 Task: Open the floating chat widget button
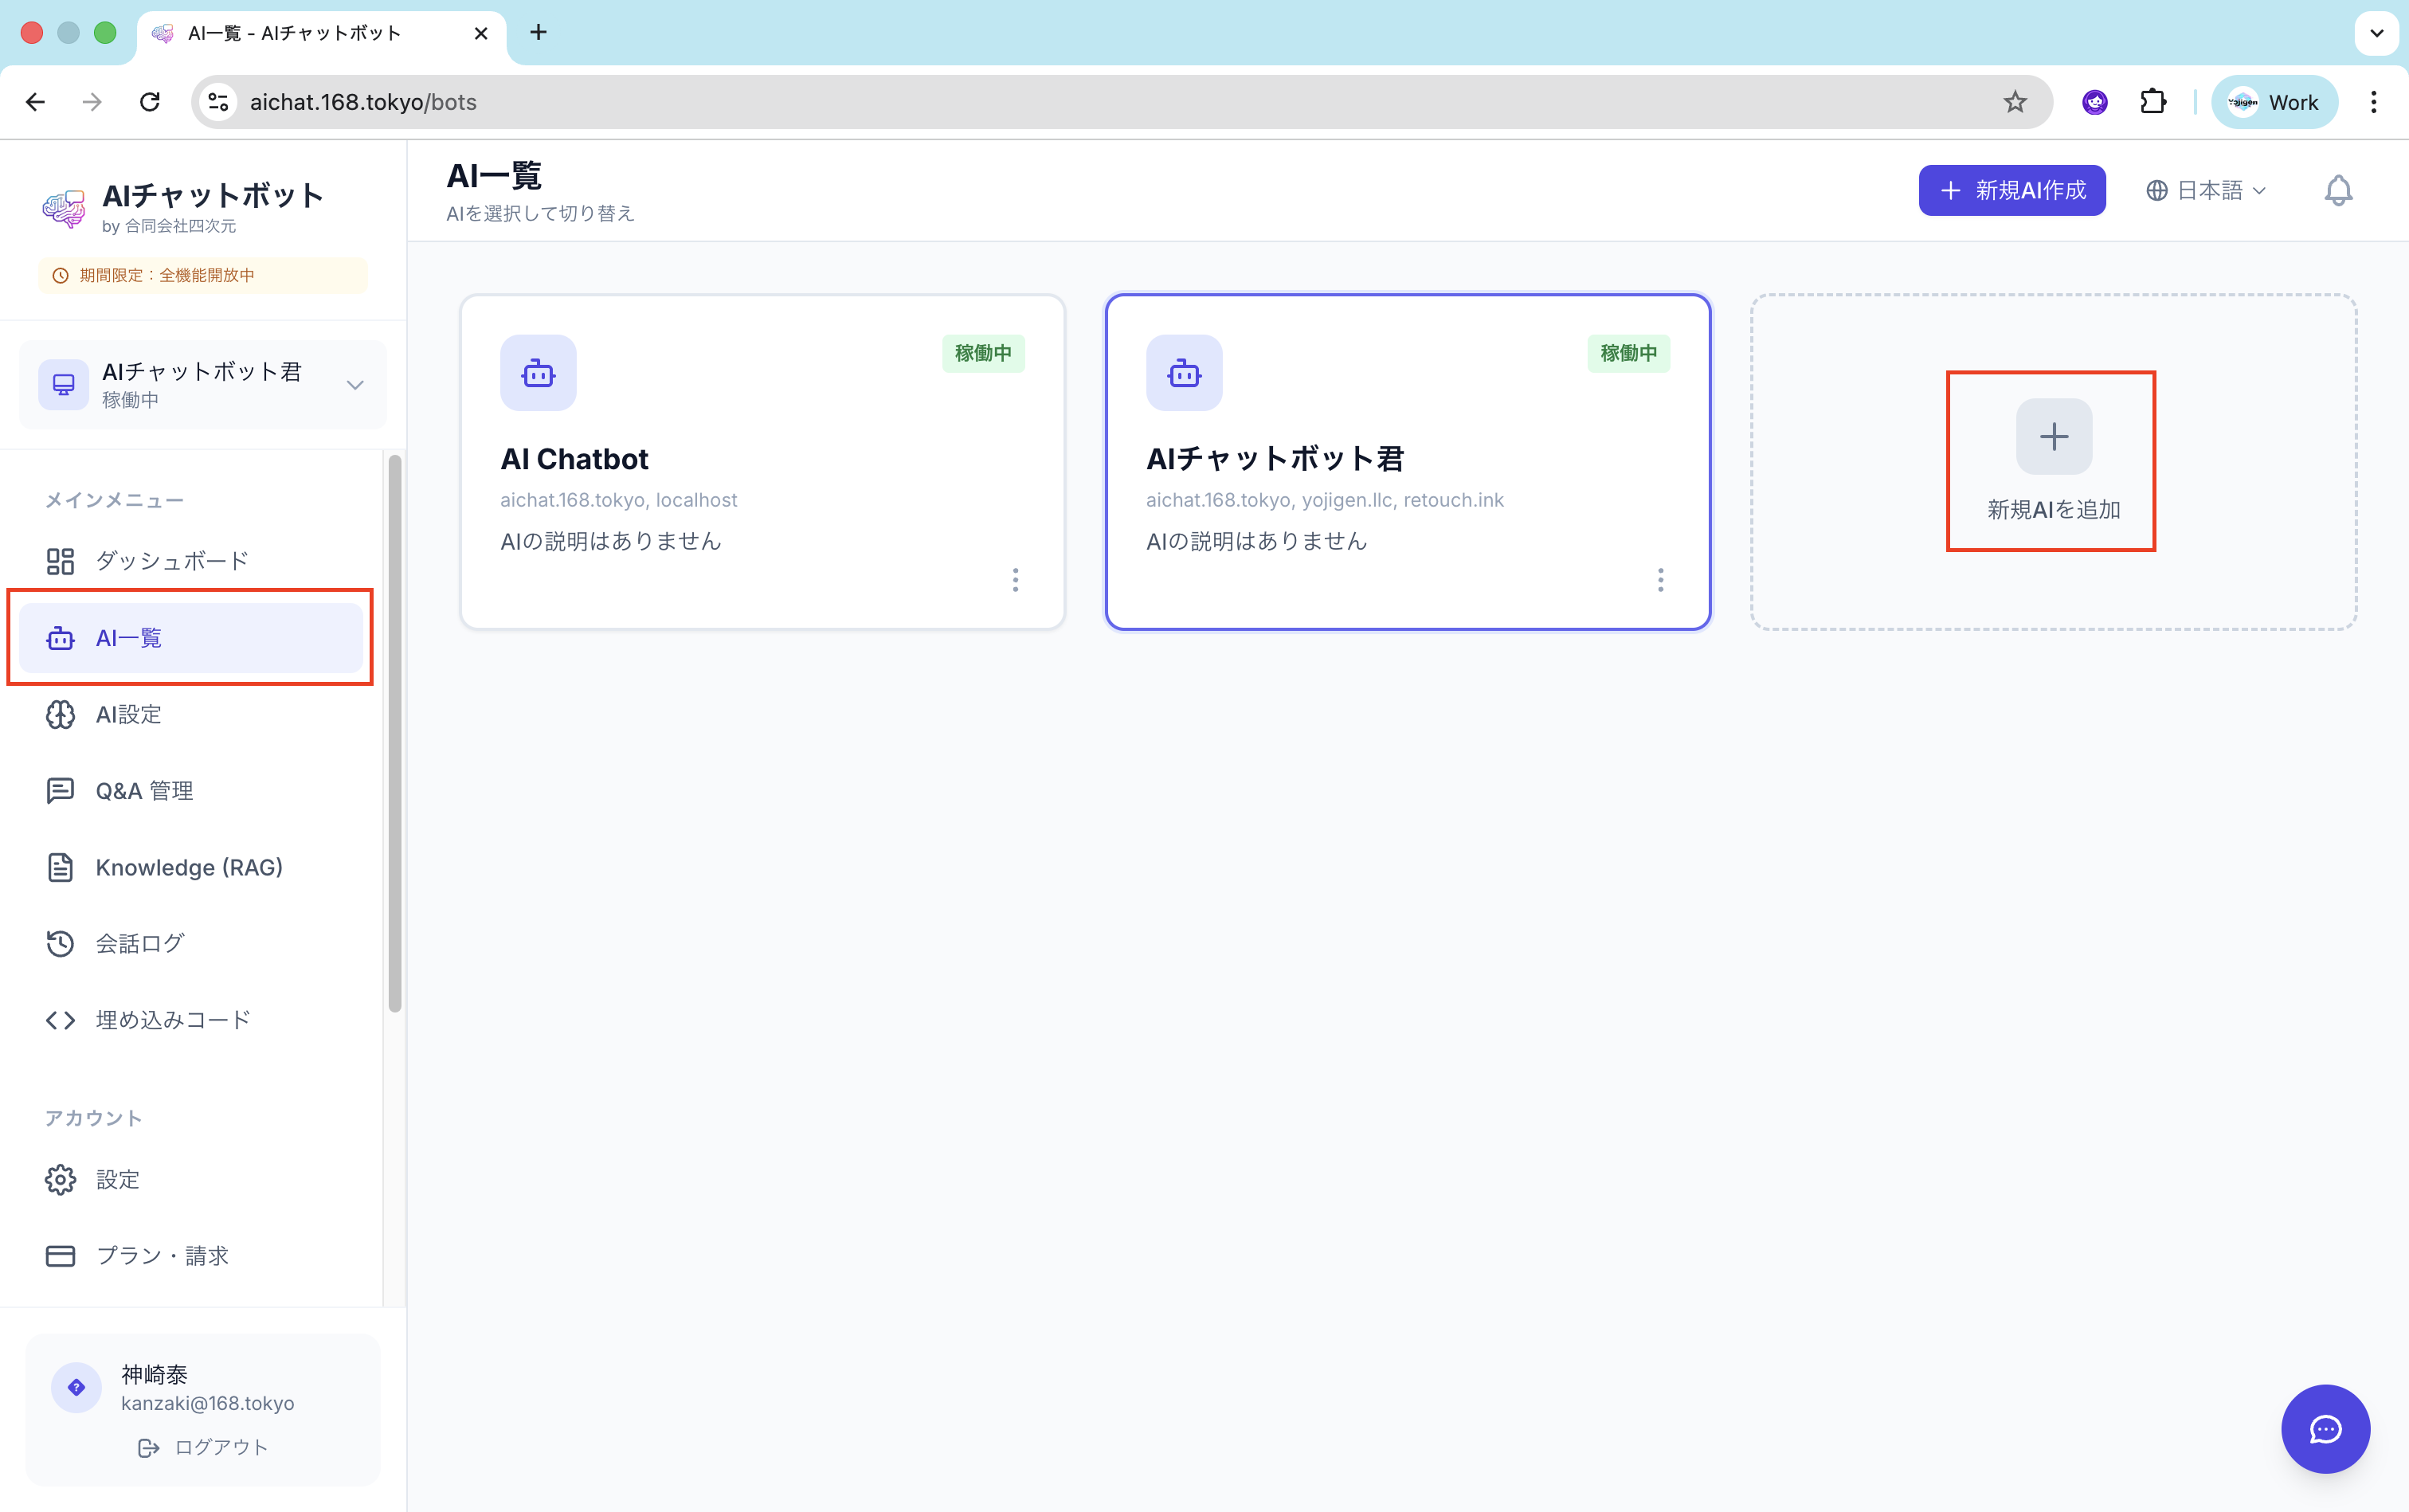coord(2324,1428)
